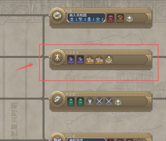Click first green diplomatic card in Diplomatic Service
This screenshot has width=166, height=141.
click(x=71, y=101)
